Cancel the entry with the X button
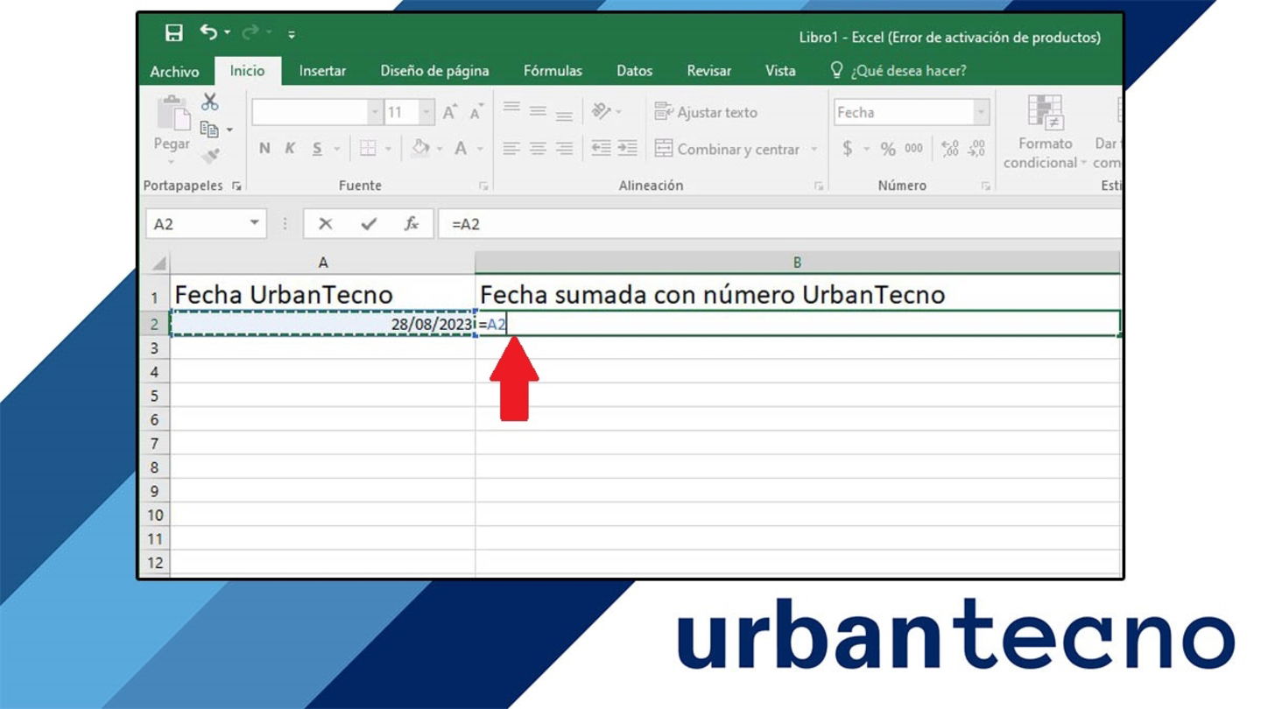This screenshot has height=709, width=1261. click(x=325, y=224)
